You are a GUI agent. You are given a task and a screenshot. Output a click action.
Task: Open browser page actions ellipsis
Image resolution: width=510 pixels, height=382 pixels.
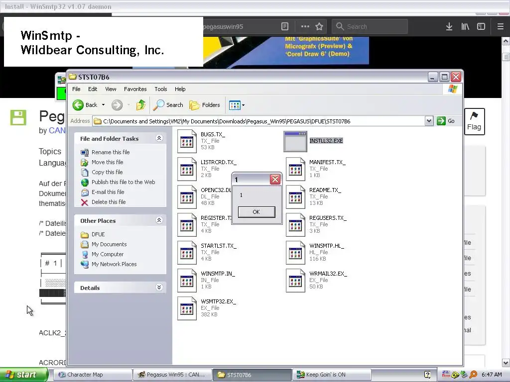(305, 27)
